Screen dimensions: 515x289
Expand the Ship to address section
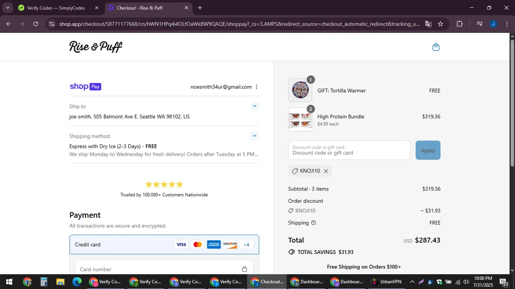254,106
